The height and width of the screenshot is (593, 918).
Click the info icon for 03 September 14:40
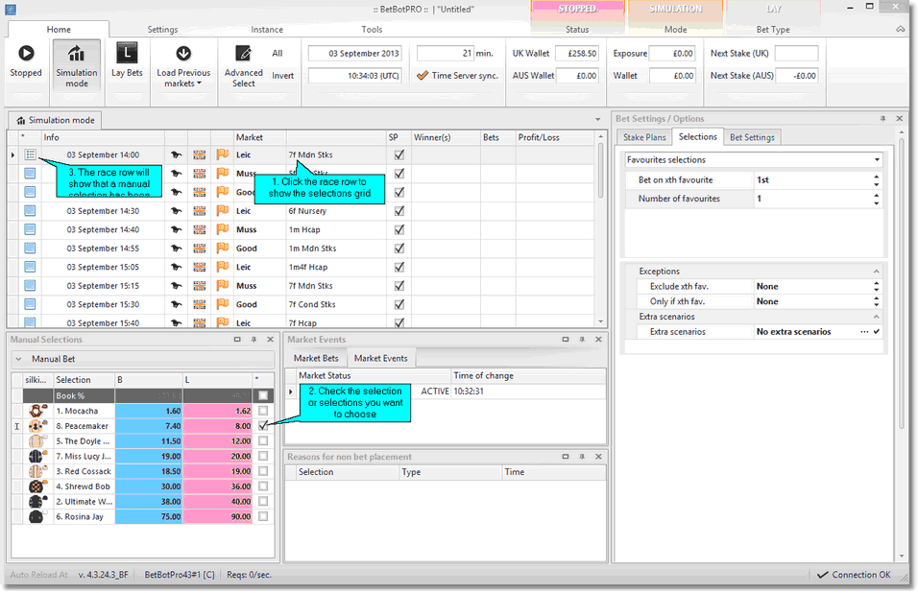30,229
